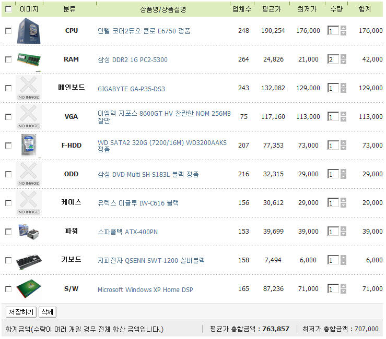Image resolution: width=386 pixels, height=339 pixels.
Task: Open 삼성 DVD-Multi SH-S183L link
Action: point(148,174)
